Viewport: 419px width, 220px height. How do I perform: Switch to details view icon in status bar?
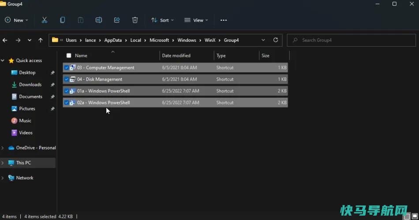click(x=407, y=216)
